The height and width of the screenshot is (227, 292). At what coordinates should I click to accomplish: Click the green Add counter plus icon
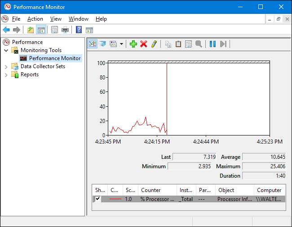pos(133,44)
